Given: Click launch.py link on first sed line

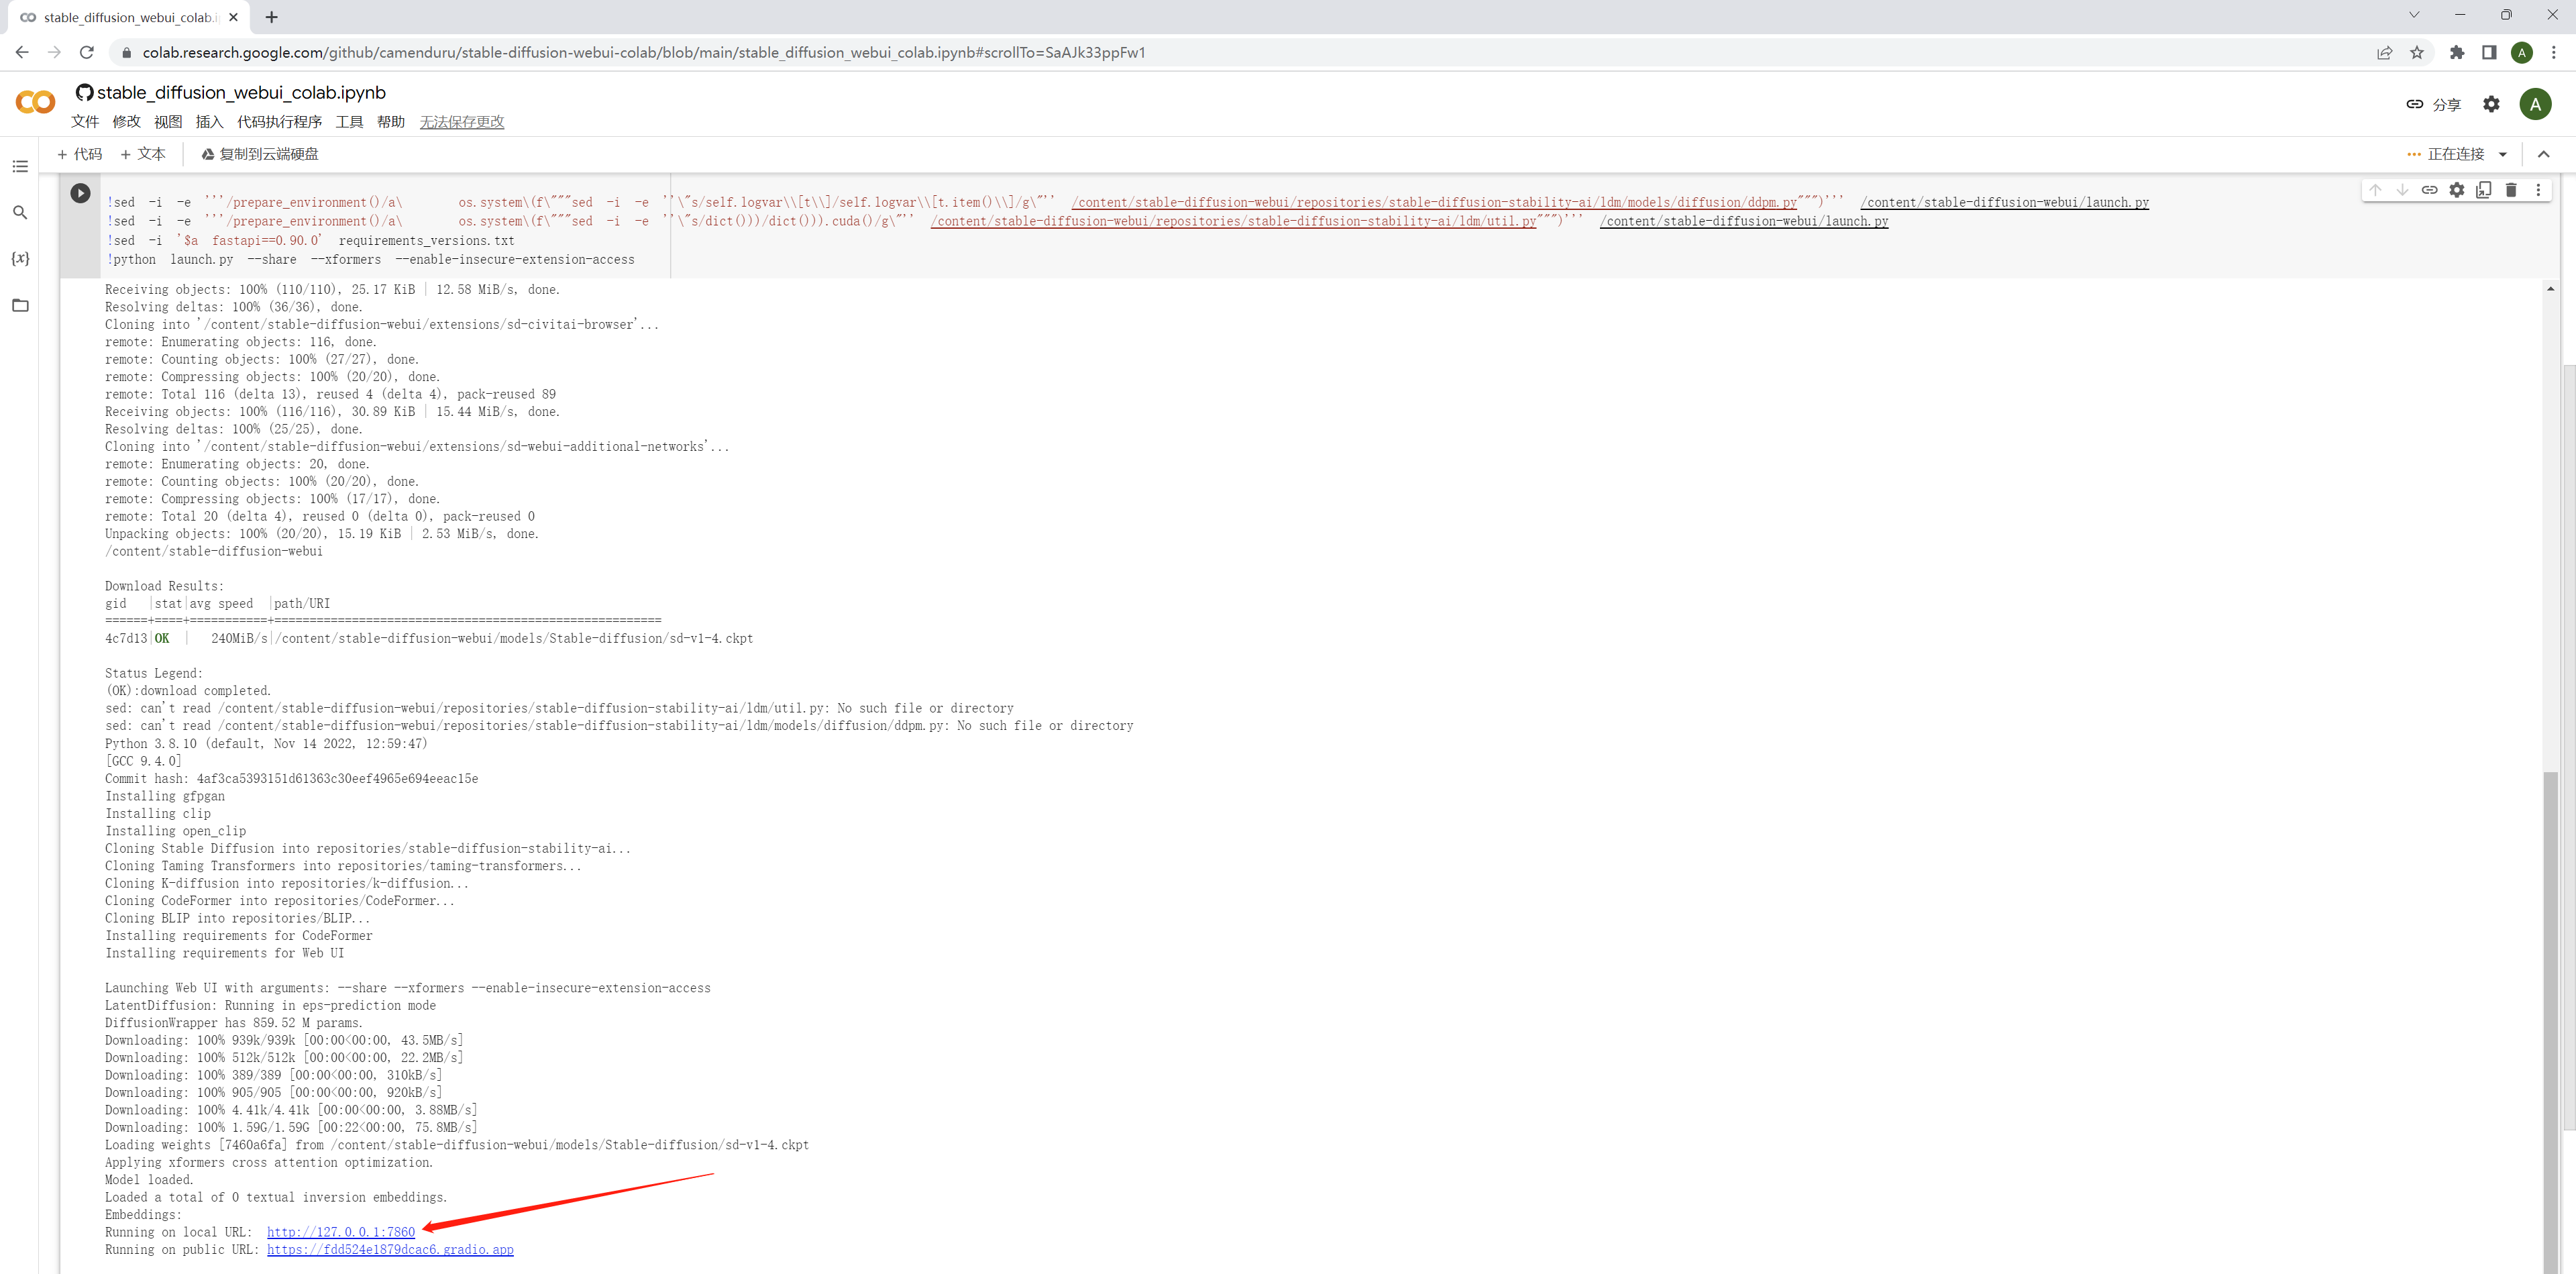Looking at the screenshot, I should 2004,202.
